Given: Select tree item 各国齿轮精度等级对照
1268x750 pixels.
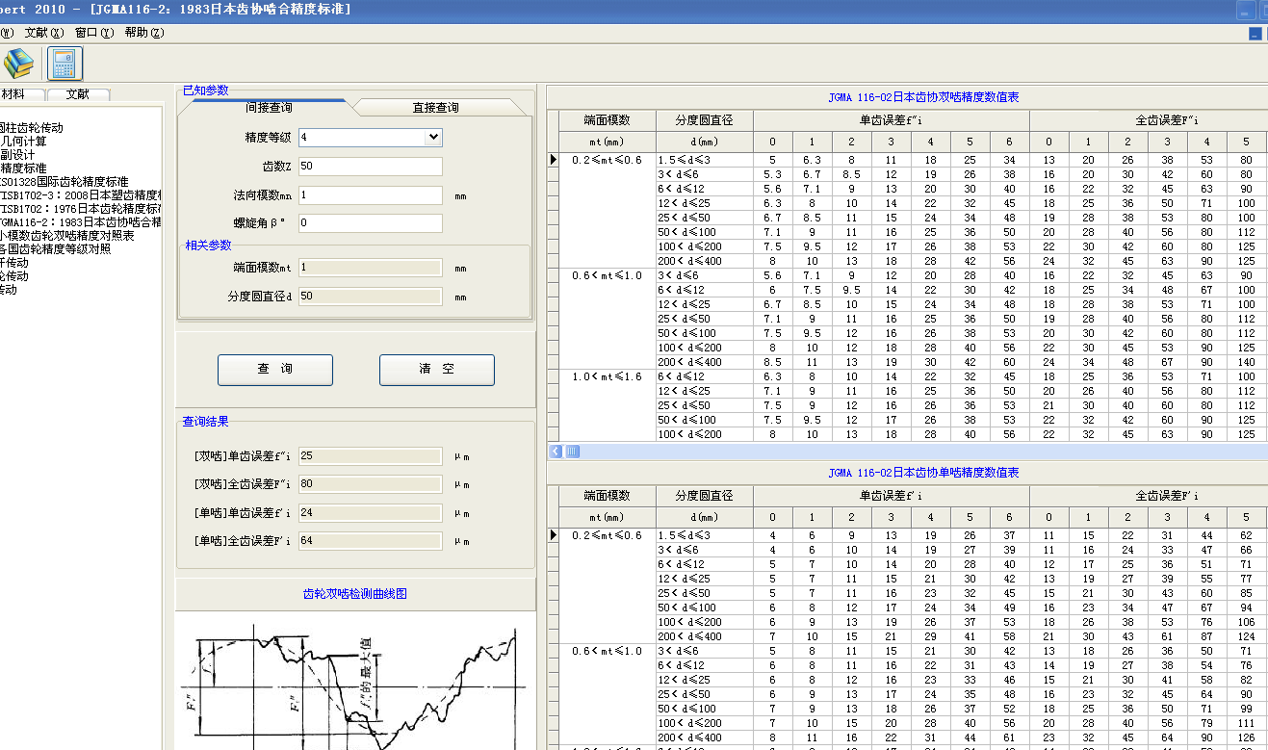Looking at the screenshot, I should (x=55, y=248).
